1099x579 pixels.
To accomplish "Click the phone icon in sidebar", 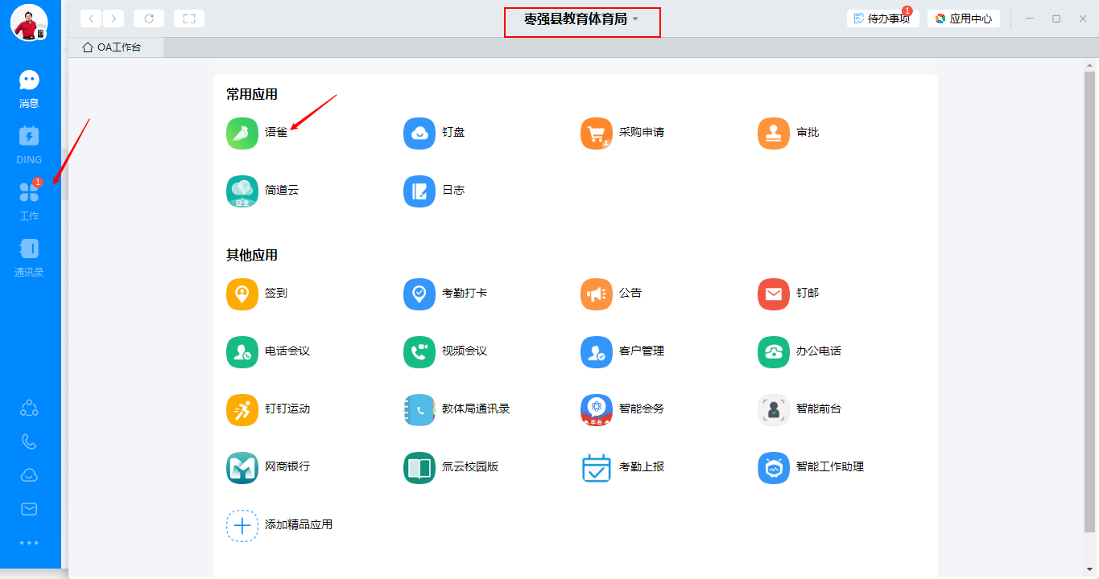I will tap(29, 441).
